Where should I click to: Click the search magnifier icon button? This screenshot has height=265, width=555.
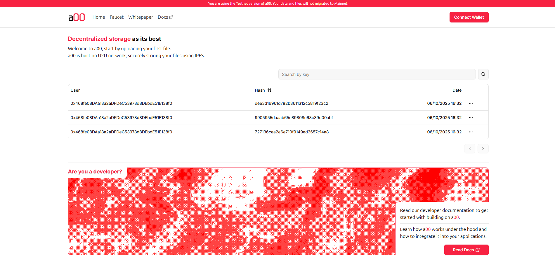pyautogui.click(x=483, y=74)
